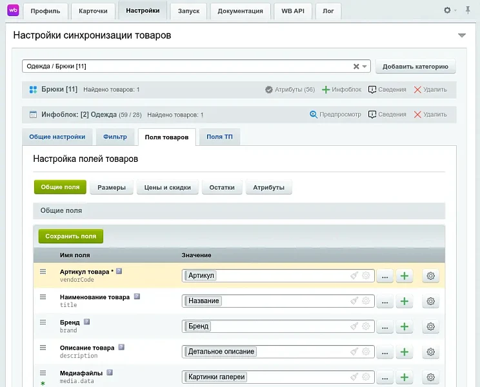Click the Артикул value field
The height and width of the screenshot is (387, 480).
[x=278, y=275]
